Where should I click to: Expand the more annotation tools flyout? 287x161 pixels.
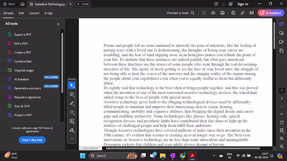pyautogui.click(x=72, y=139)
